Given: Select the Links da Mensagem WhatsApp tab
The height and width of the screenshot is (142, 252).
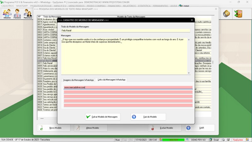Looking at the screenshot, I should point(111,80).
